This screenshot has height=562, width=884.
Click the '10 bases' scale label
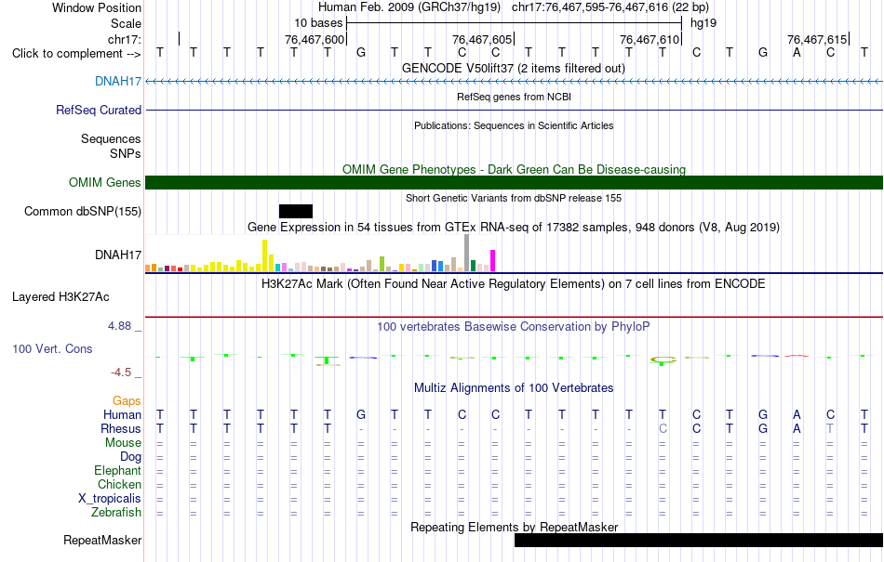tap(318, 23)
